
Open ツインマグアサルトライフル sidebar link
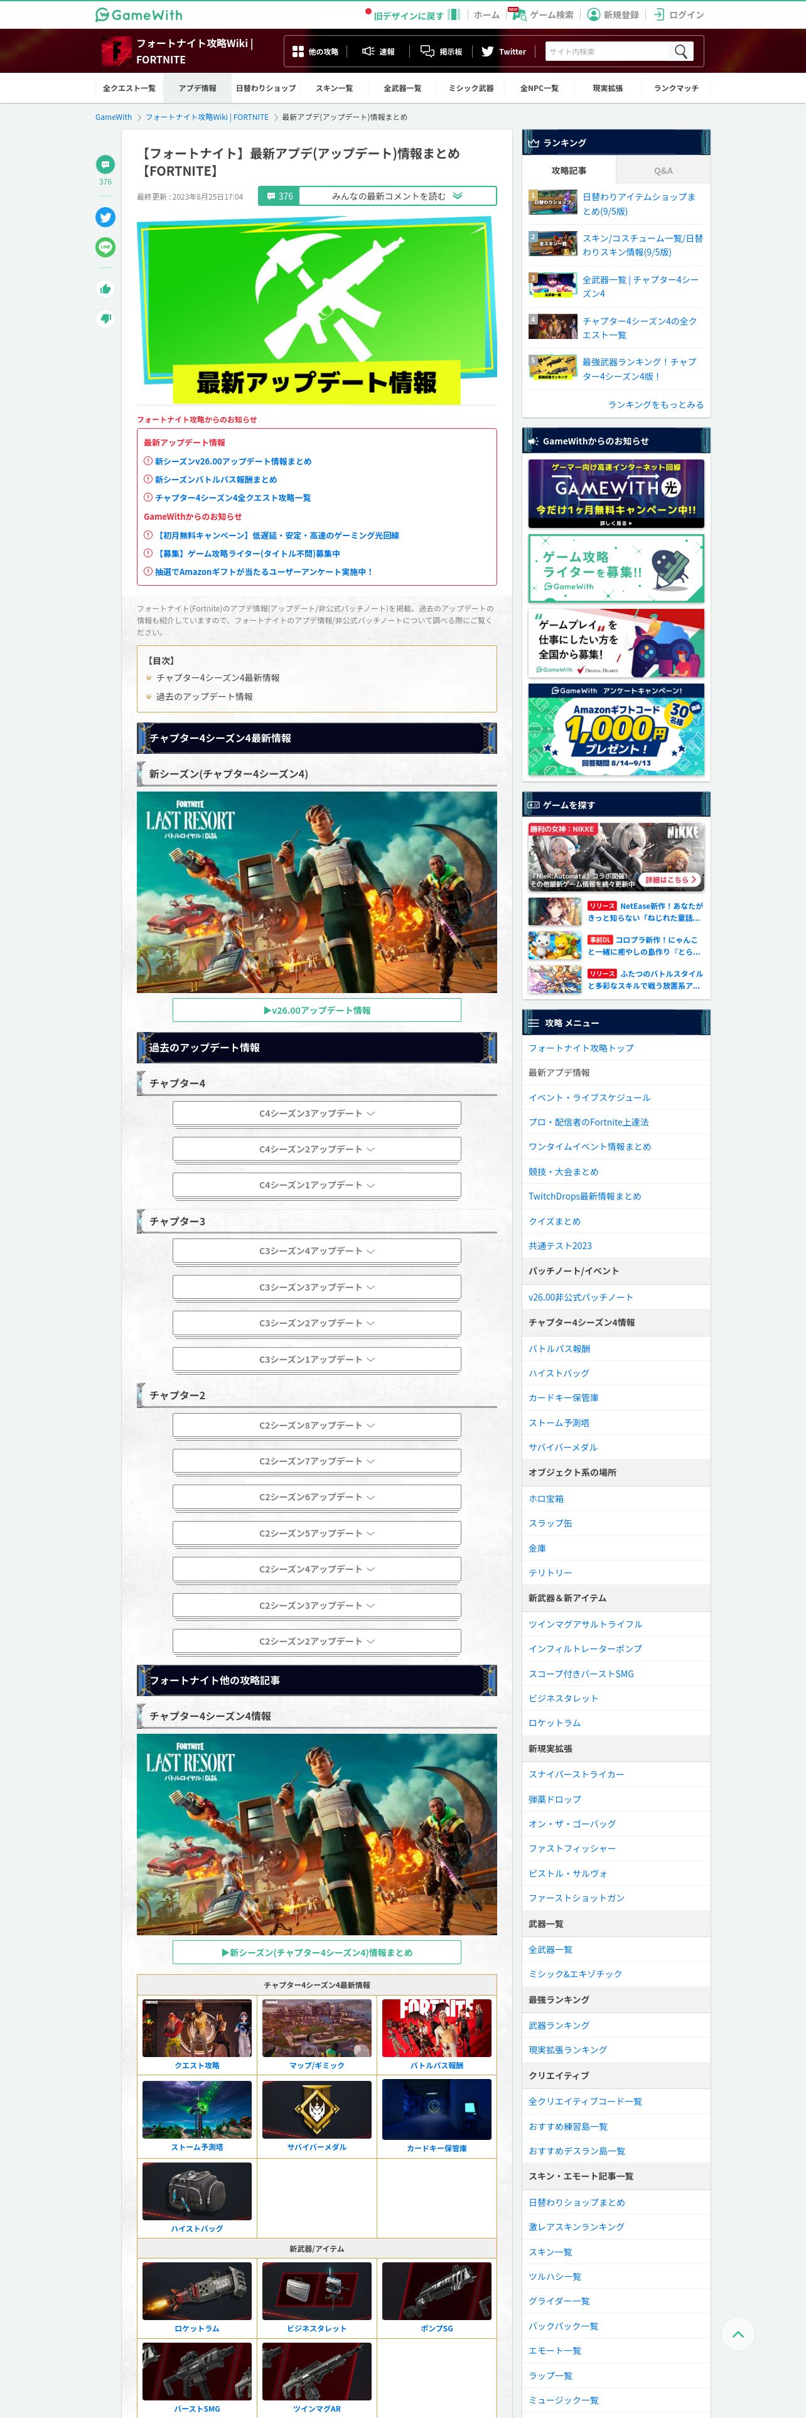click(x=586, y=1624)
